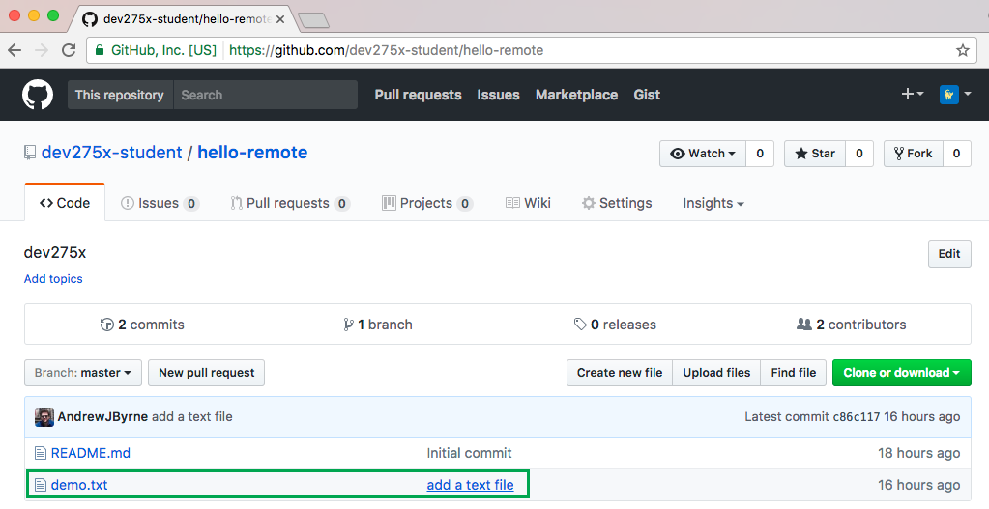
Task: Reload the page with refresh icon
Action: click(x=69, y=50)
